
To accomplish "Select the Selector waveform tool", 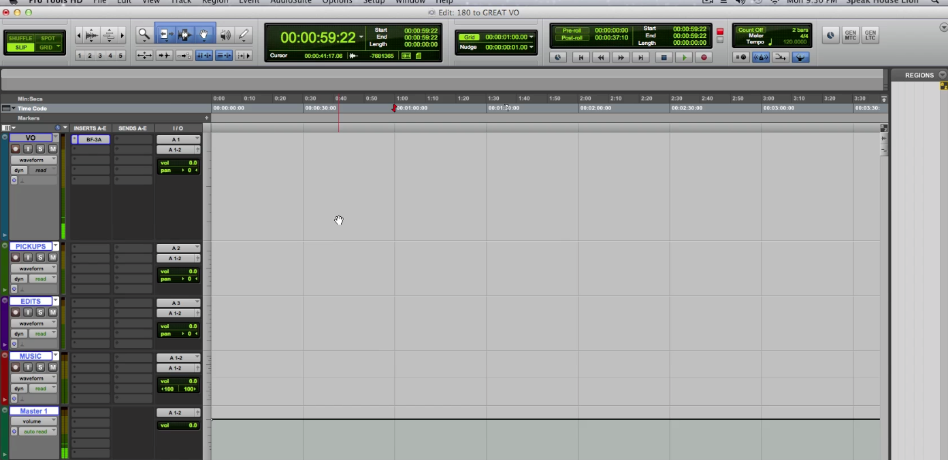I will coord(184,35).
